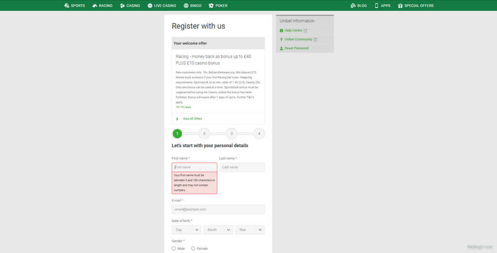
Task: Jump to registration step 3
Action: click(232, 134)
